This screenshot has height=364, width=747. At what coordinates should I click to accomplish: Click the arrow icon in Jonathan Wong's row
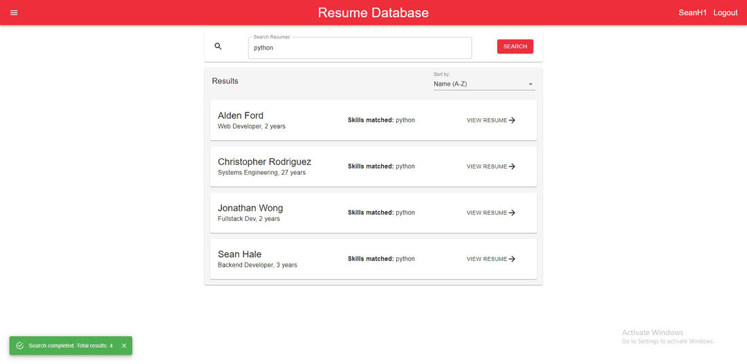[x=512, y=213]
